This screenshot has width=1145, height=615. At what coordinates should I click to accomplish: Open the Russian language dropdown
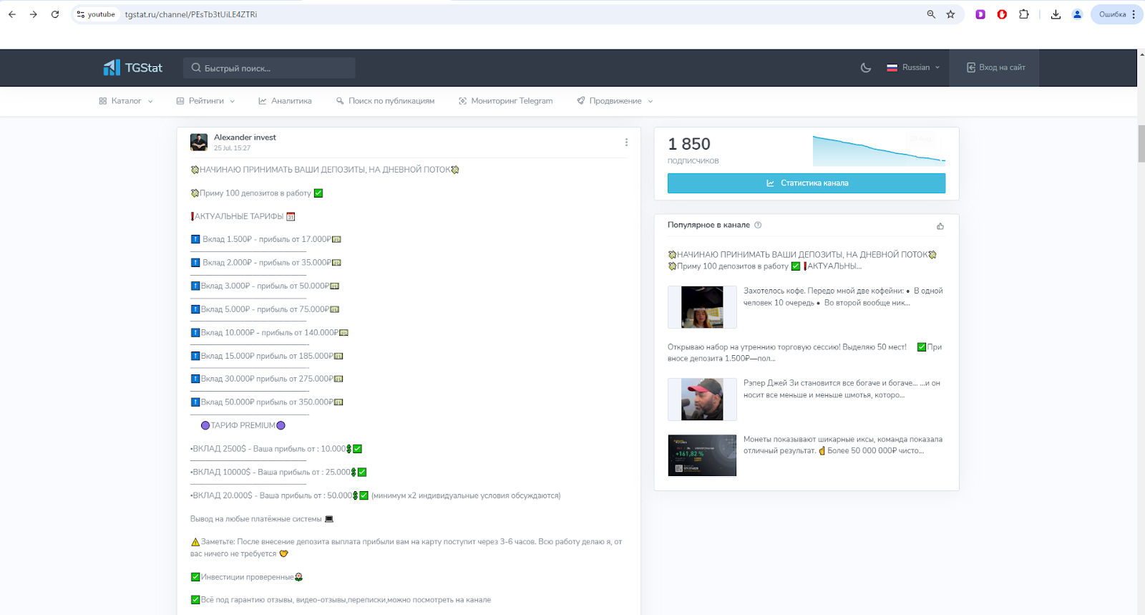(913, 67)
